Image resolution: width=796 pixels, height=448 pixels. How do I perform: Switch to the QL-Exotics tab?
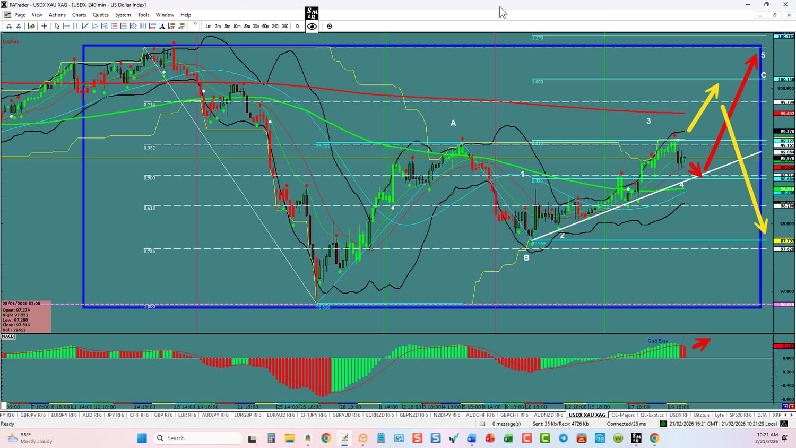pos(652,415)
